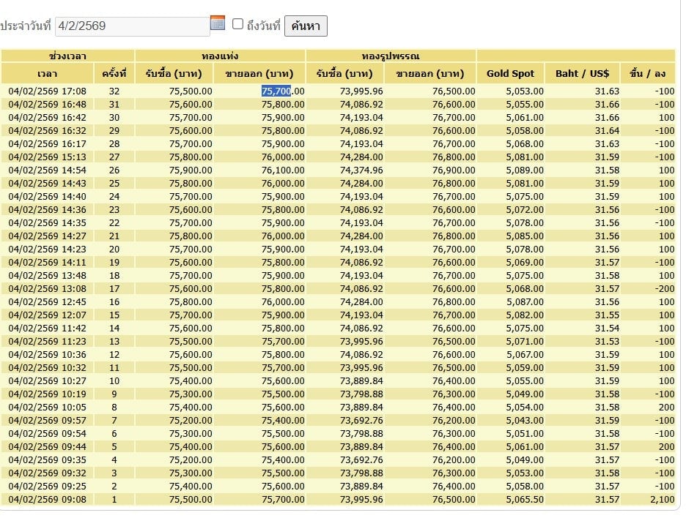Select the 04/02/2569 17:08 timestamp cell
The height and width of the screenshot is (518, 686).
coord(48,91)
